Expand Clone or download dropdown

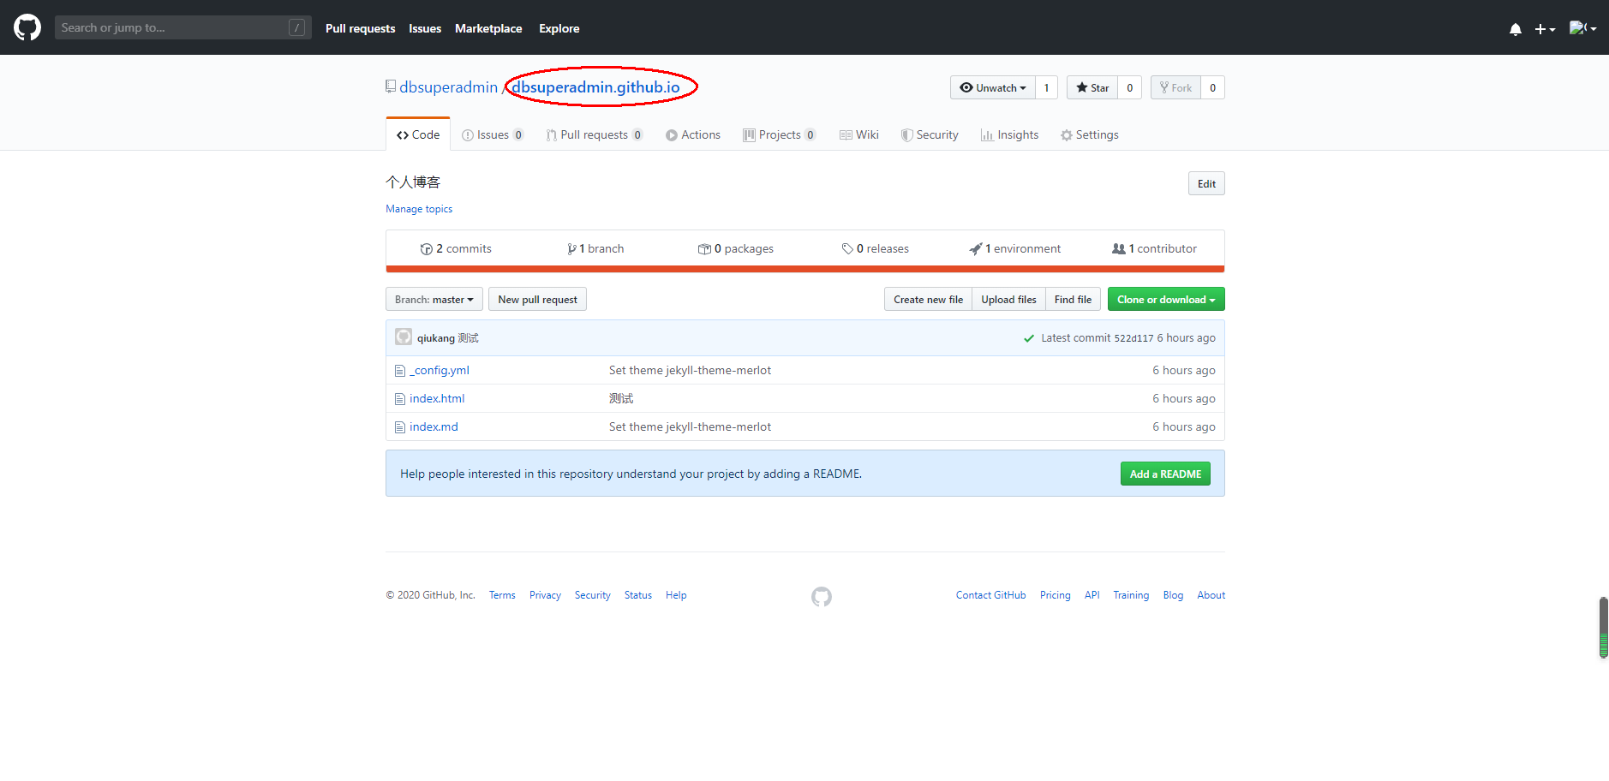pyautogui.click(x=1166, y=299)
